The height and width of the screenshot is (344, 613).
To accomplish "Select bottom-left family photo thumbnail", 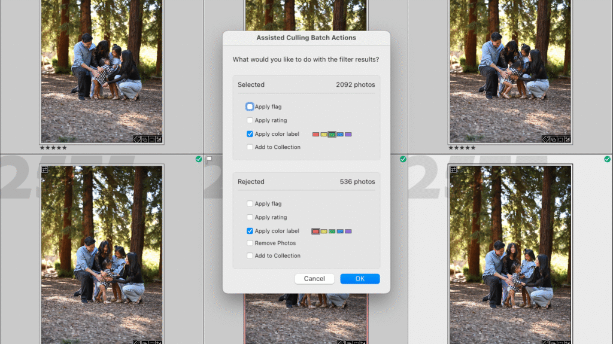I will (102, 255).
